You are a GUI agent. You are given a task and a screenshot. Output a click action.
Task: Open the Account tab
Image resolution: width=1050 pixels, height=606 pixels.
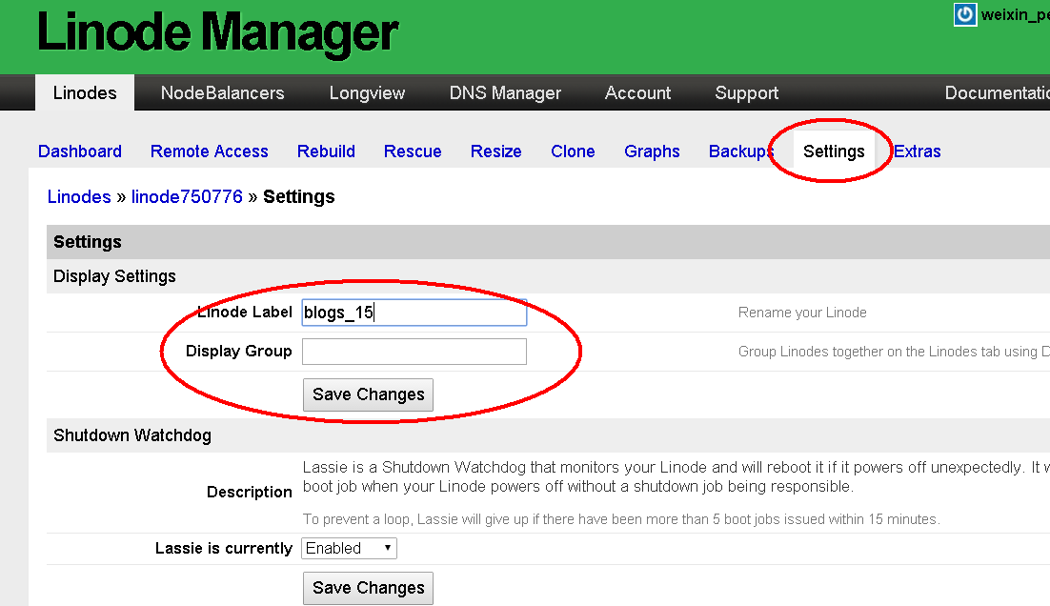point(637,92)
